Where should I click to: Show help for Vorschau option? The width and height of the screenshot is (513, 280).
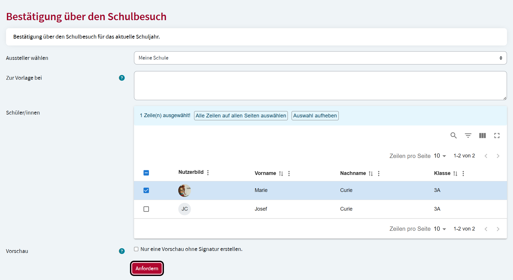point(122,251)
